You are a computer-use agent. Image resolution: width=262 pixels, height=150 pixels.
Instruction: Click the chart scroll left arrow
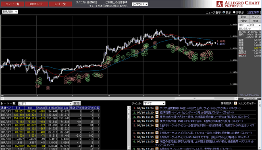(2, 98)
